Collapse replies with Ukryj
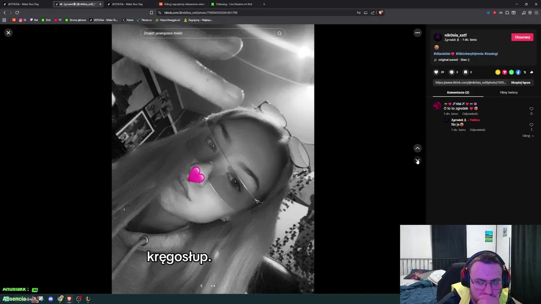541x304 pixels. pyautogui.click(x=528, y=136)
